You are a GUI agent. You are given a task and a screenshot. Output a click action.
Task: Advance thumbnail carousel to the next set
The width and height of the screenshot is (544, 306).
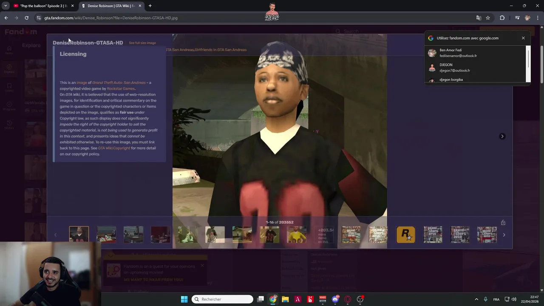coord(504,235)
